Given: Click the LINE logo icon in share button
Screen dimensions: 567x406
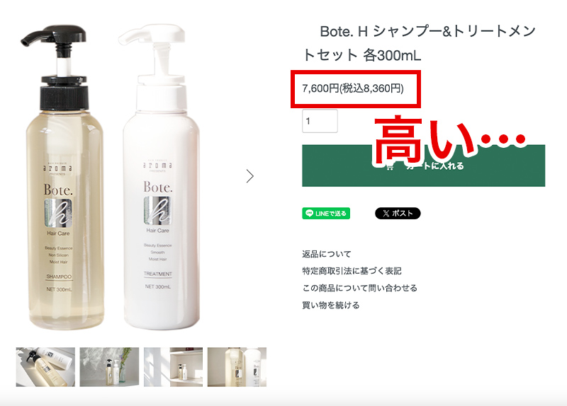Looking at the screenshot, I should [309, 214].
